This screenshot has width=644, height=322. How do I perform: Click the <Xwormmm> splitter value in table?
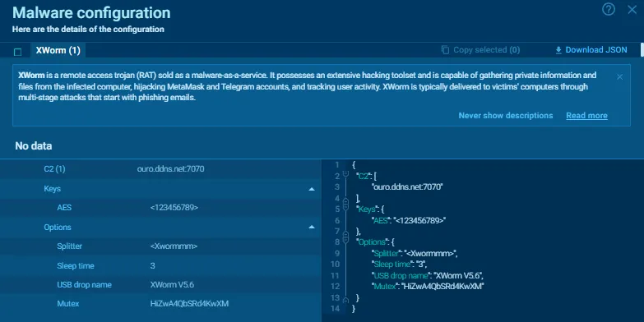(x=174, y=246)
